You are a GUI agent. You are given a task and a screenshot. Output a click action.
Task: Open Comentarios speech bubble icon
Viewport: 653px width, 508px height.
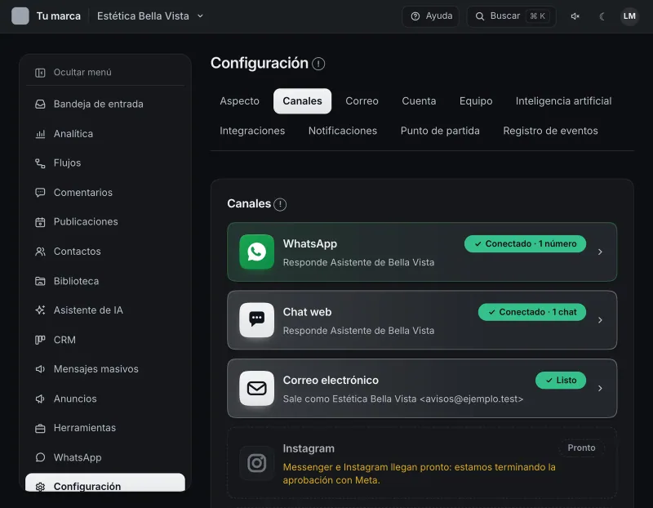click(40, 193)
